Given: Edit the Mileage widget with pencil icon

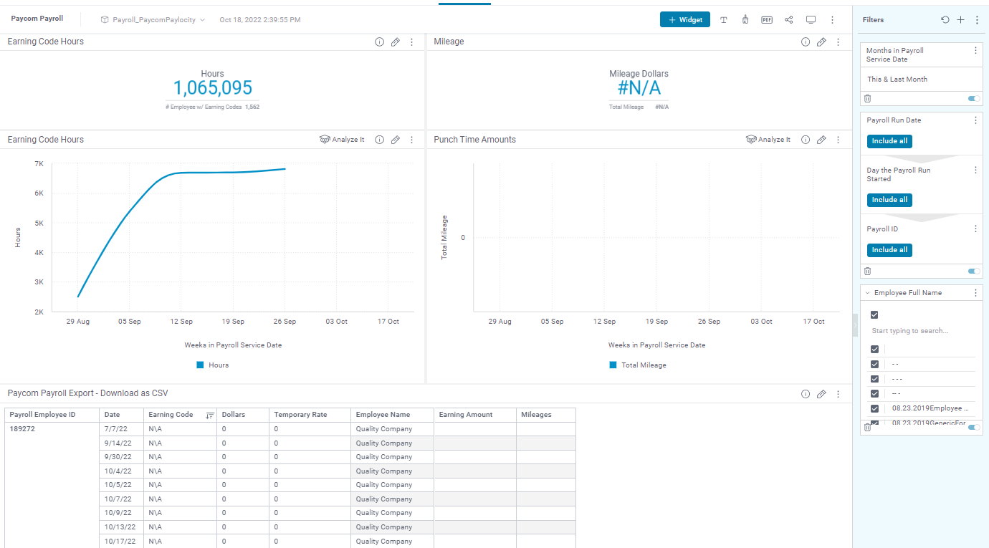Looking at the screenshot, I should tap(822, 42).
